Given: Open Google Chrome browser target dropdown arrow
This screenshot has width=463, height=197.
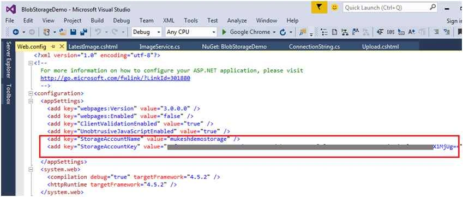Looking at the screenshot, I should 274,32.
